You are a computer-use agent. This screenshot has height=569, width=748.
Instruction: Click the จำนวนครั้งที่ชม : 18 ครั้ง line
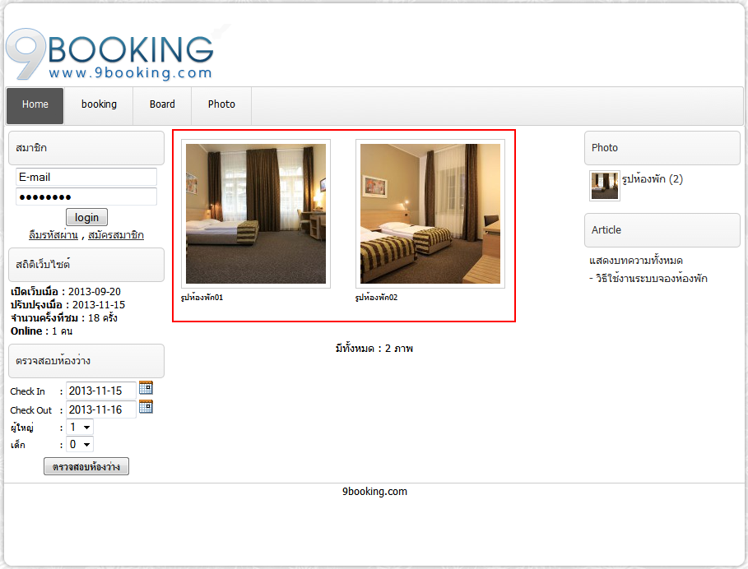pos(64,318)
